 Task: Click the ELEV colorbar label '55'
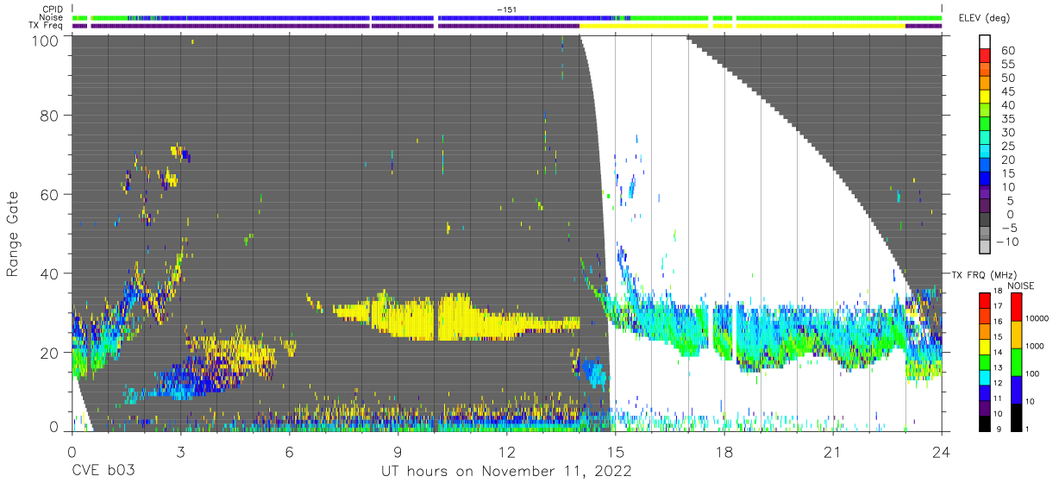[x=1008, y=64]
